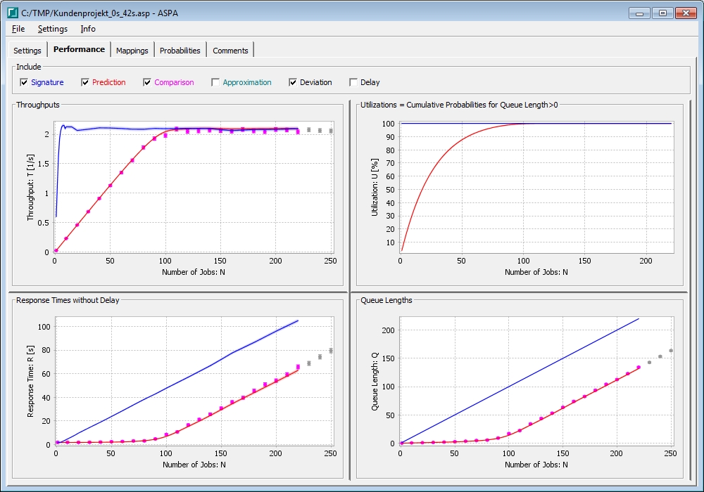Switch to the Mappings tab
Image resolution: width=704 pixels, height=492 pixels.
[x=132, y=51]
